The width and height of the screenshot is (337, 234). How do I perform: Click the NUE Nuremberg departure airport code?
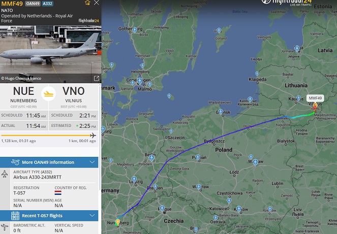(23, 91)
